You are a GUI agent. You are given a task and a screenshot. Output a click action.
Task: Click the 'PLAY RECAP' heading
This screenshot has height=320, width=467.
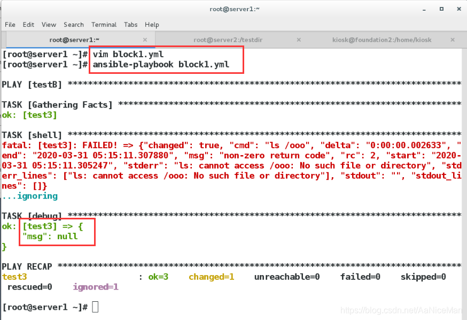point(27,266)
